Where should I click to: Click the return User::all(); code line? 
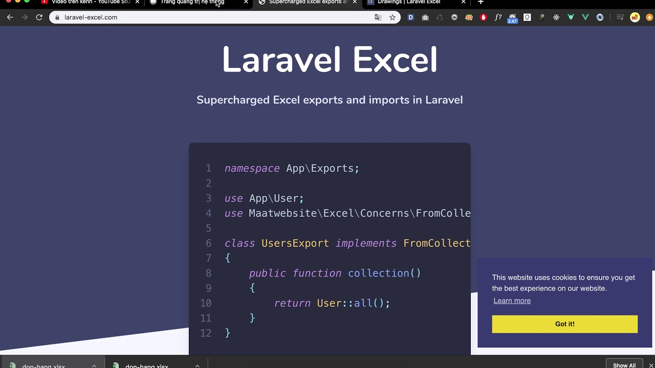[x=332, y=303]
